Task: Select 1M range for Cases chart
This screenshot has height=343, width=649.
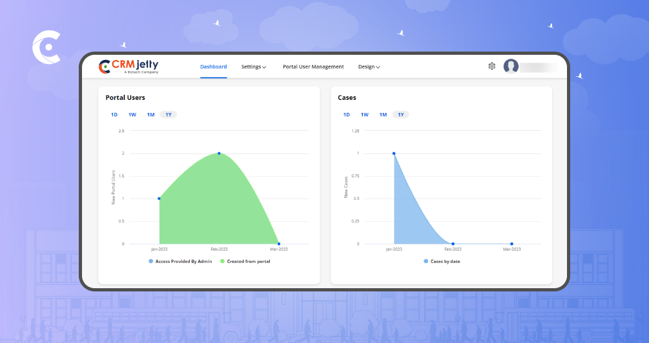Action: pos(383,115)
